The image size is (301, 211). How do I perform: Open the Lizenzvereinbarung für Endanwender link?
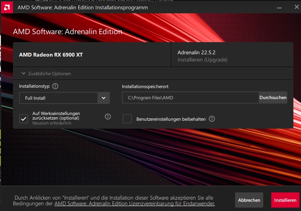[x=134, y=203]
